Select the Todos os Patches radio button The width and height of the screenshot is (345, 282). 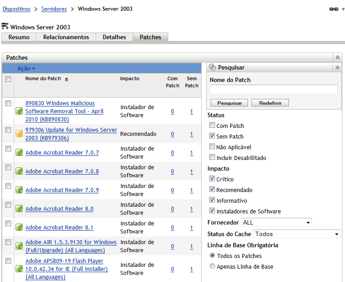pyautogui.click(x=212, y=255)
